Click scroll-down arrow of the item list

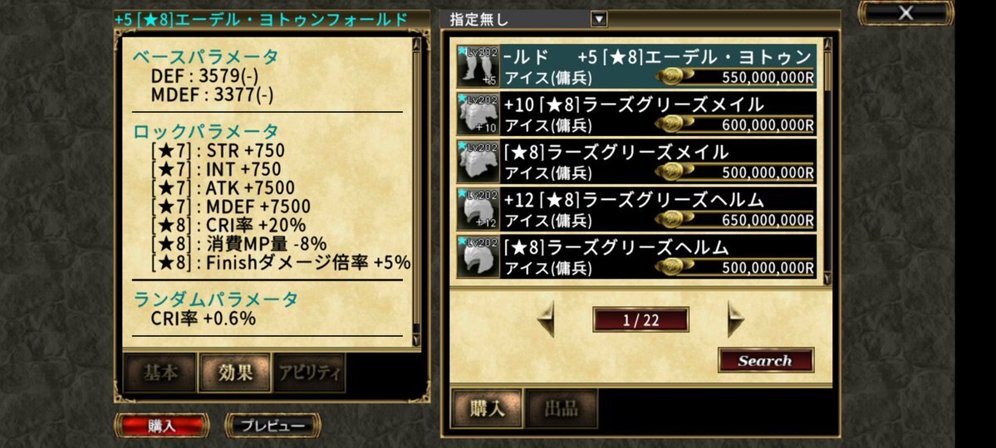coord(827,278)
